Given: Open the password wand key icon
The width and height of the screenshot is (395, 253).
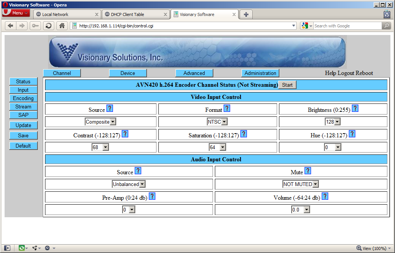Looking at the screenshot, I should 35,25.
